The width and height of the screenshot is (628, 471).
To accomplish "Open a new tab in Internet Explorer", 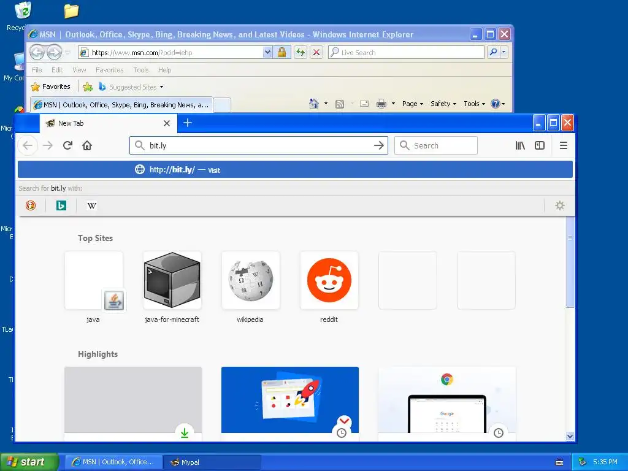I will point(222,105).
